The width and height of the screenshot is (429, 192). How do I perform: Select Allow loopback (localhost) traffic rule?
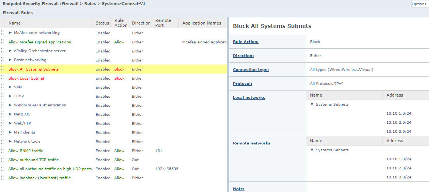pyautogui.click(x=39, y=178)
